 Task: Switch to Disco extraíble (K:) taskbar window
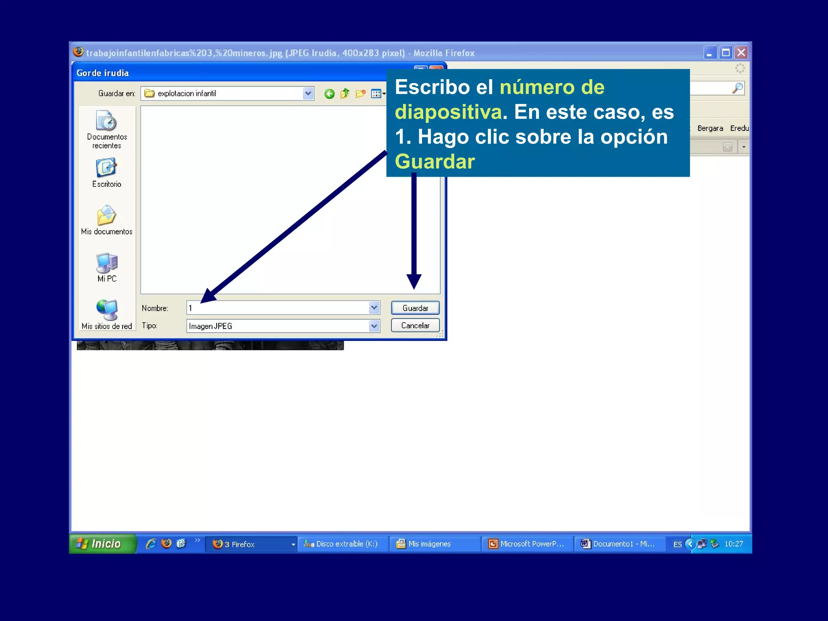point(343,544)
